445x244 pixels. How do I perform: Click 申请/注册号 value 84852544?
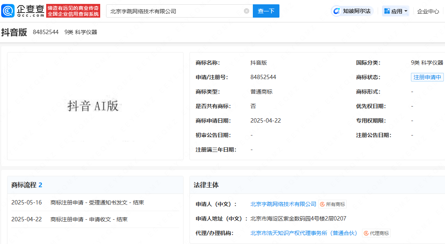coord(263,77)
